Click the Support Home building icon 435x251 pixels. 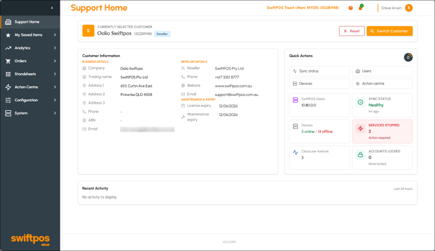(8, 22)
